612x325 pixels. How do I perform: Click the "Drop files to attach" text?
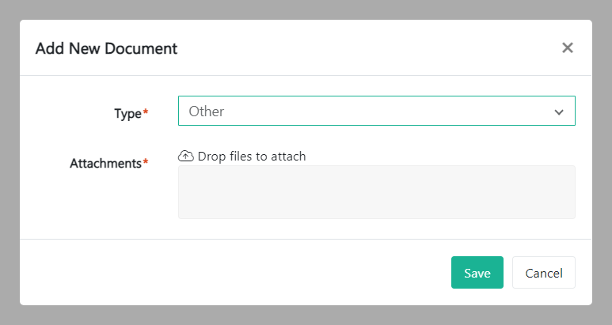(x=252, y=156)
